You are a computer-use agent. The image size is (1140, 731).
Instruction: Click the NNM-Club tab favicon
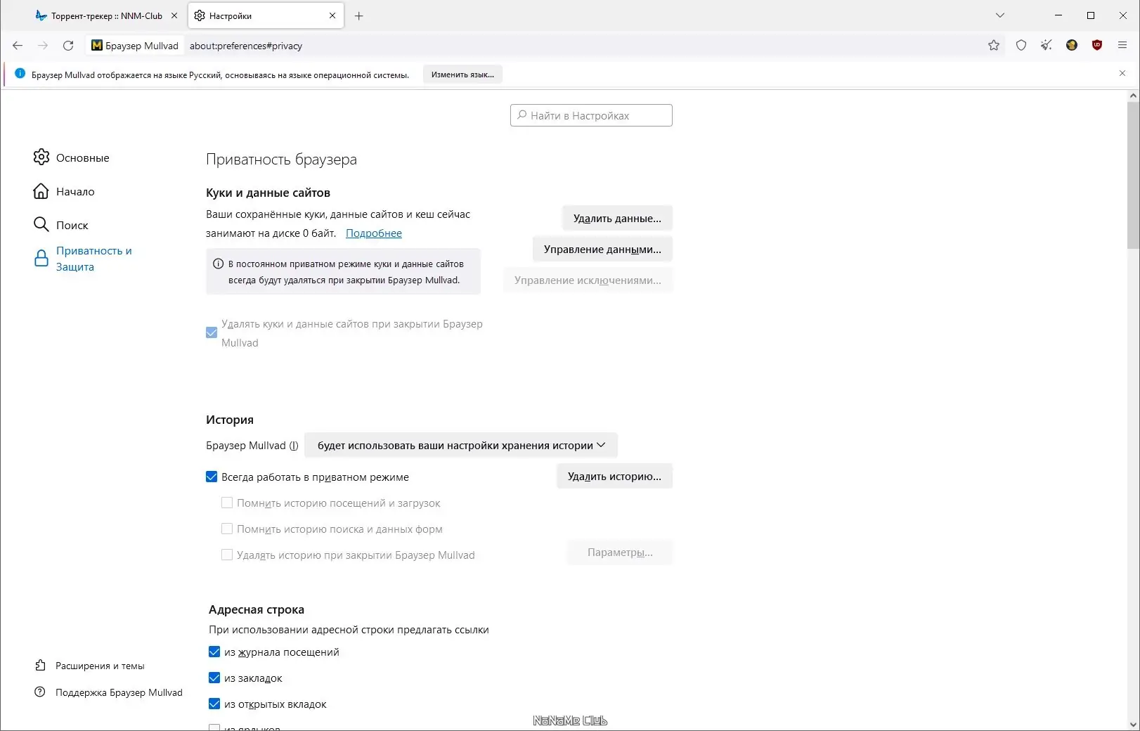click(41, 15)
